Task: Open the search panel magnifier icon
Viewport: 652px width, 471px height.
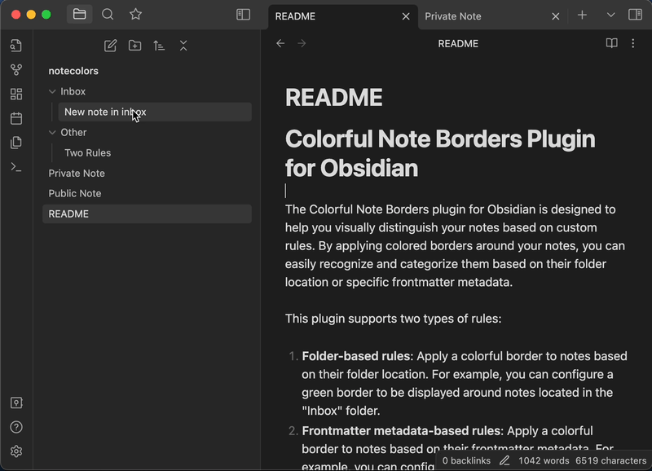Action: 108,15
